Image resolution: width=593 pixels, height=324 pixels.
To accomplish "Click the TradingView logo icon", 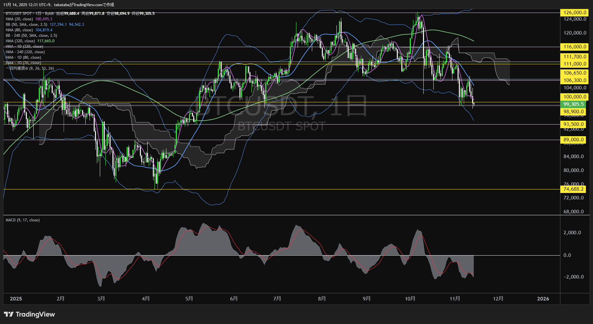I will pos(8,314).
